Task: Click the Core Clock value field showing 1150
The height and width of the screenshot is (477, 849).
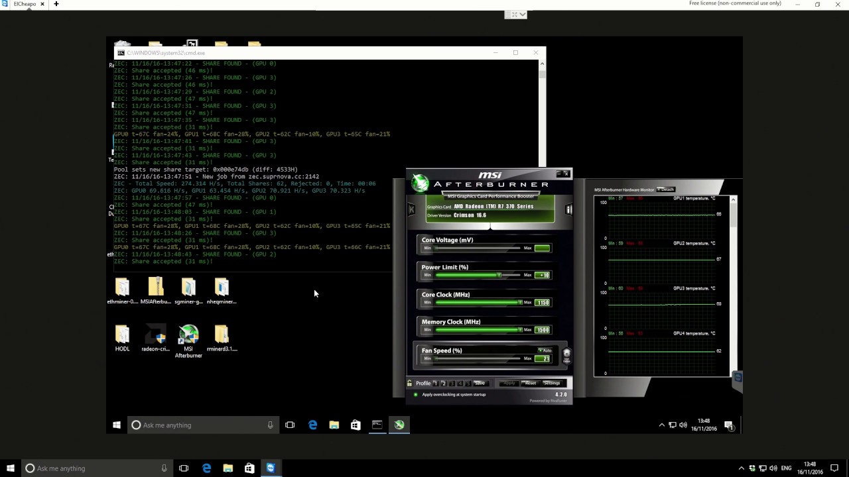Action: point(542,302)
